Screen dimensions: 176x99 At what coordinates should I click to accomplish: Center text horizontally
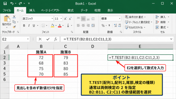coord(83,26)
